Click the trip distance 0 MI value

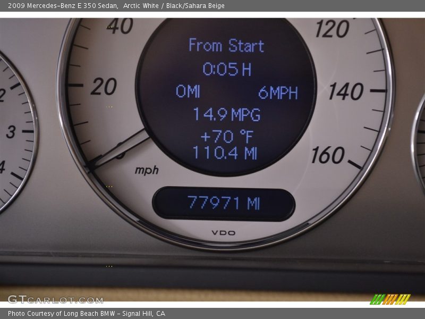click(x=188, y=91)
